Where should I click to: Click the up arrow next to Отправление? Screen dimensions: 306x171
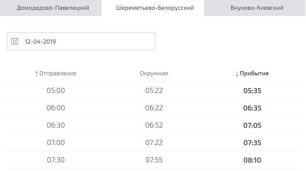tap(36, 74)
